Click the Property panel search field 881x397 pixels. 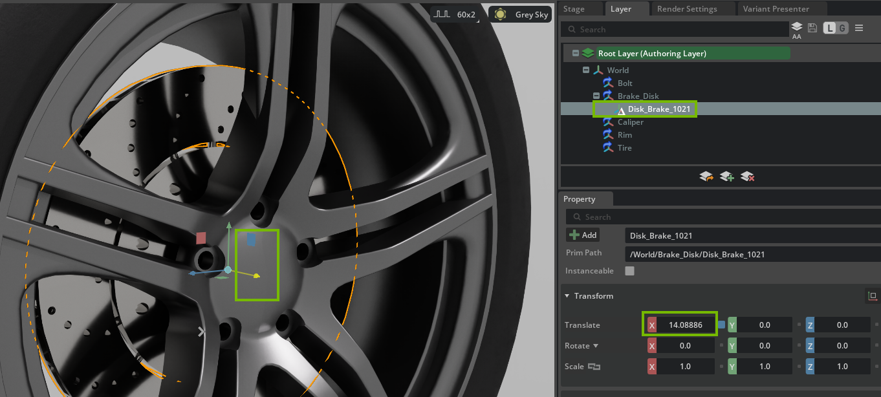pos(723,217)
